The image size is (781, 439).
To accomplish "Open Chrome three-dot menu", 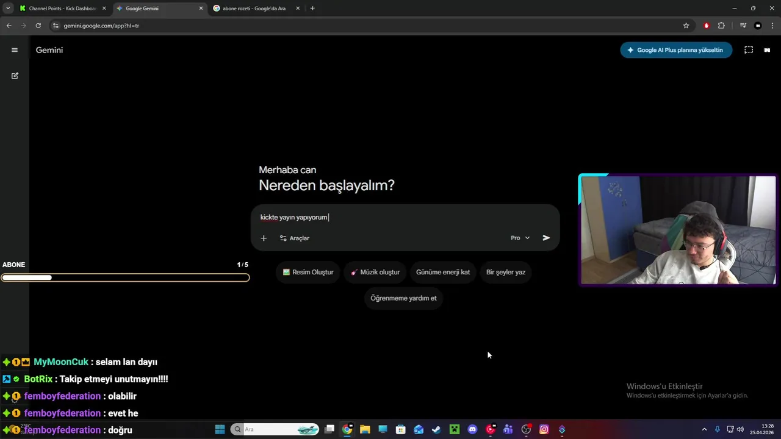I will click(772, 26).
